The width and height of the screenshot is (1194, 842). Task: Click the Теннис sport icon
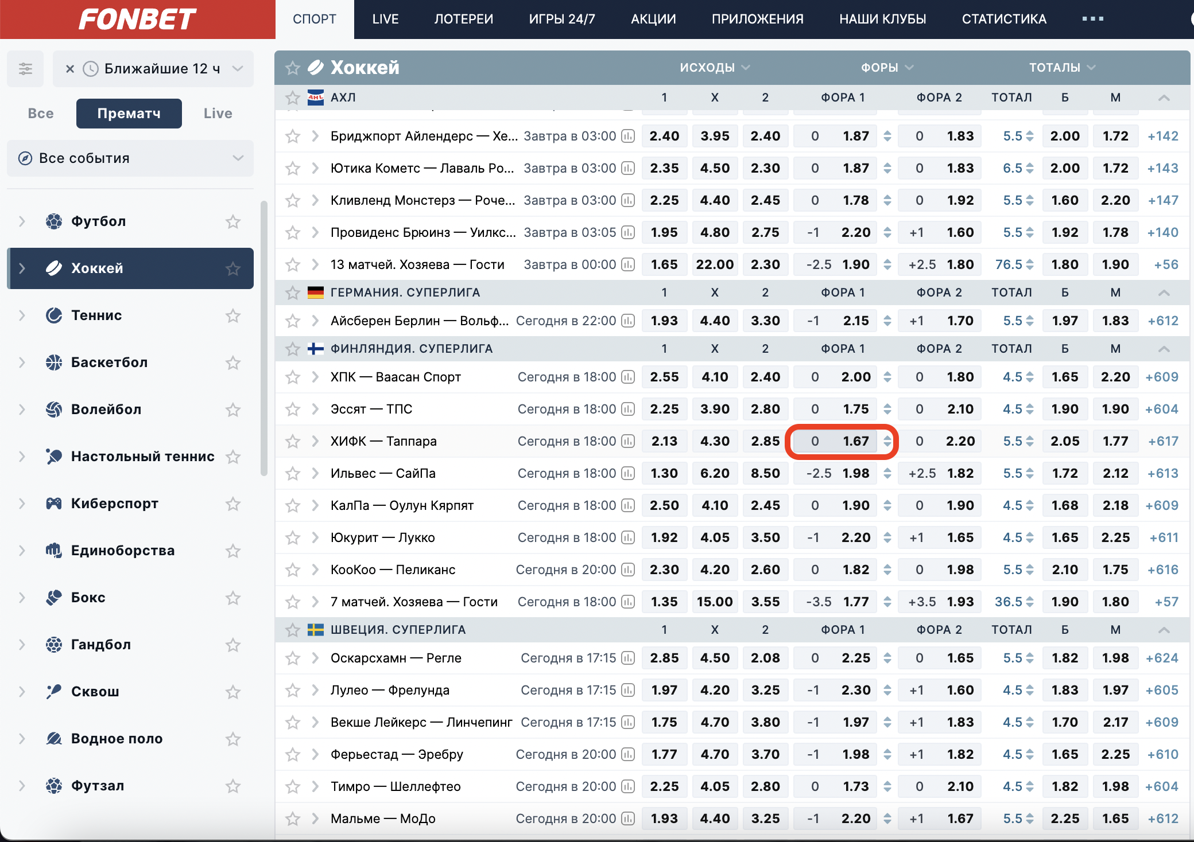coord(54,315)
